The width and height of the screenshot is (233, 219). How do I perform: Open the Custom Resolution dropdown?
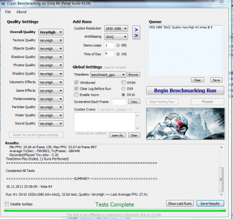tap(116, 28)
